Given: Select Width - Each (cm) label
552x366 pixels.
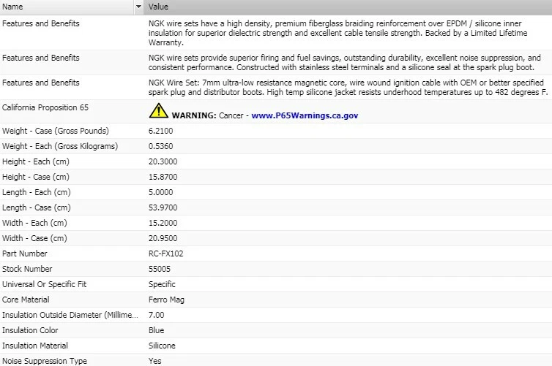Looking at the screenshot, I should (x=34, y=223).
